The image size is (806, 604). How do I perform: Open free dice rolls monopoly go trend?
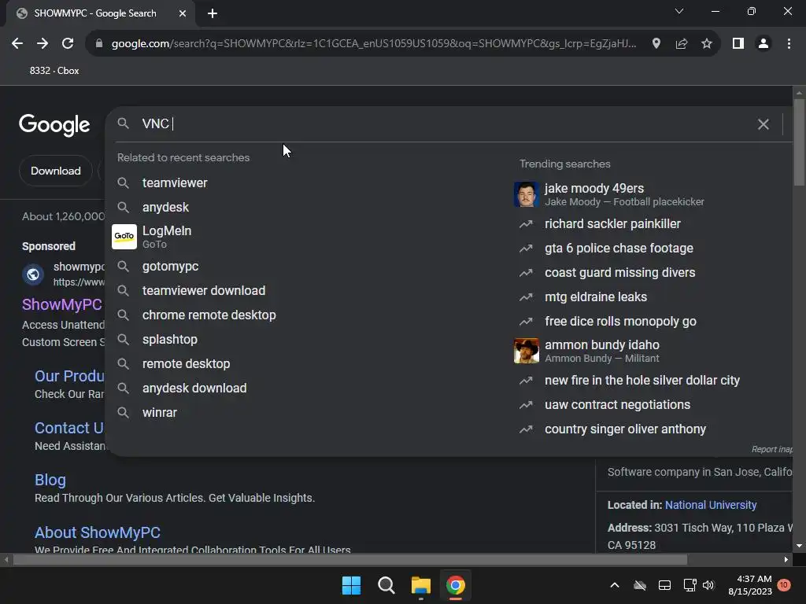pos(620,322)
